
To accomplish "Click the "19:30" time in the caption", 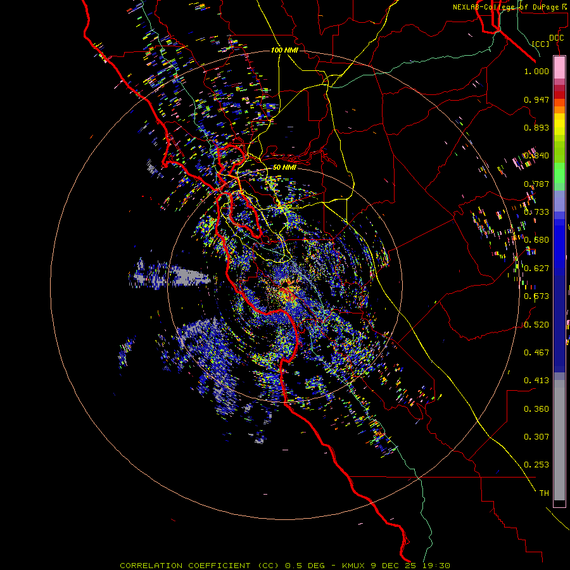I will coord(437,566).
